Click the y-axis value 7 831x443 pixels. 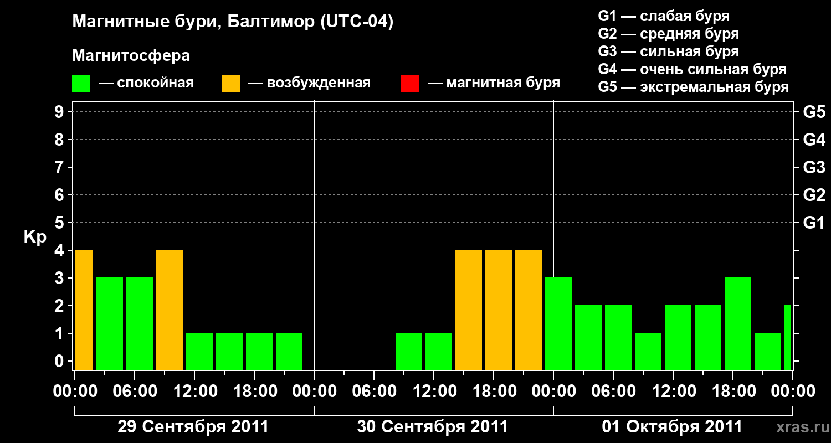pyautogui.click(x=60, y=167)
